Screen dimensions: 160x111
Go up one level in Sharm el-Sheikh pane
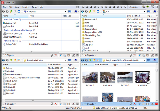point(90,60)
